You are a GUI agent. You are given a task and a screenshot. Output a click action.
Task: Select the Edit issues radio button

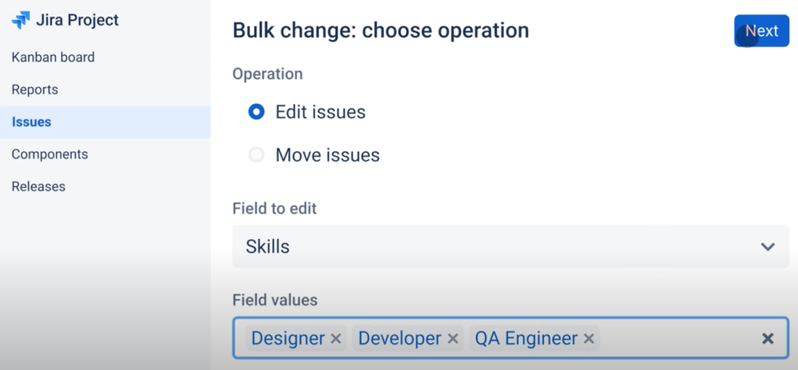[x=256, y=112]
